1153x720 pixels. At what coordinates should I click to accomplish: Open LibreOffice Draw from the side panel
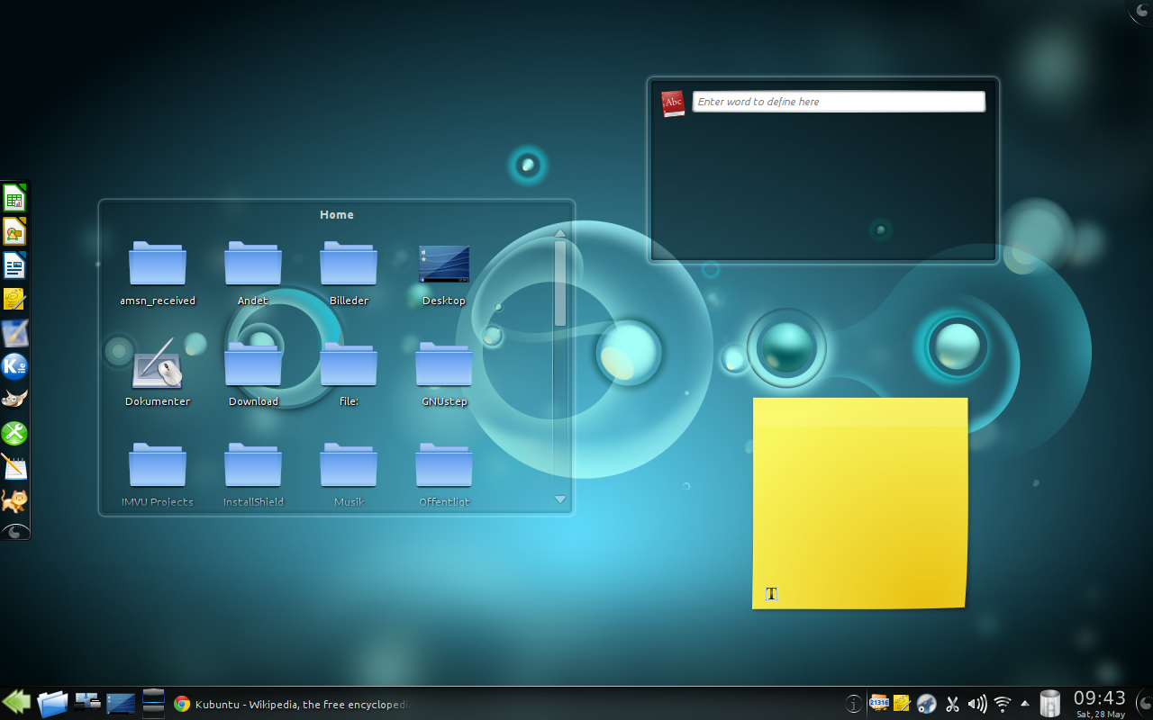14,232
